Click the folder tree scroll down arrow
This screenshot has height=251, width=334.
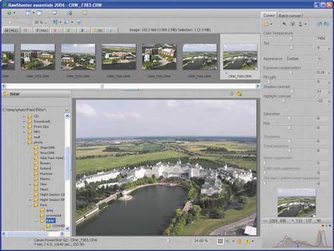point(67,228)
